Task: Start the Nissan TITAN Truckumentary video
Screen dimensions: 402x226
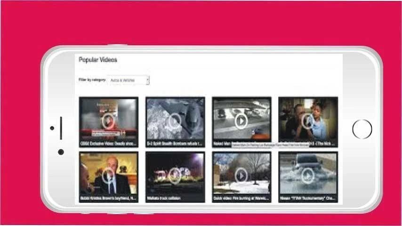Action: pos(308,176)
